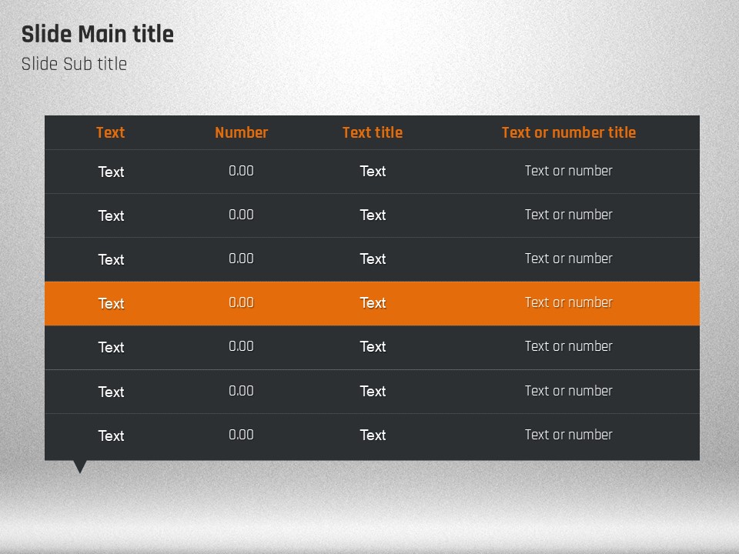This screenshot has height=554, width=739.
Task: Click first-column "Text" in the first data row
Action: (111, 172)
